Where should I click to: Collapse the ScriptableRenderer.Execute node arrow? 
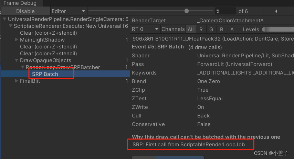[x=11, y=26]
